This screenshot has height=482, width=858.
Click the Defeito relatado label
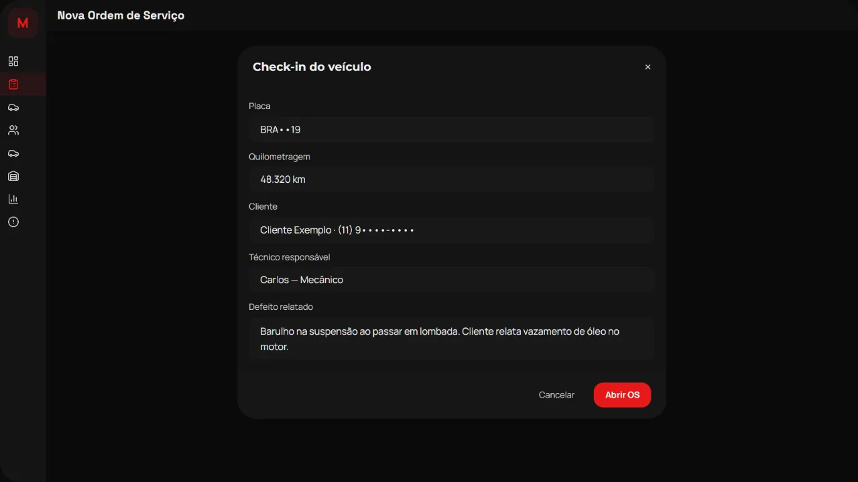281,307
